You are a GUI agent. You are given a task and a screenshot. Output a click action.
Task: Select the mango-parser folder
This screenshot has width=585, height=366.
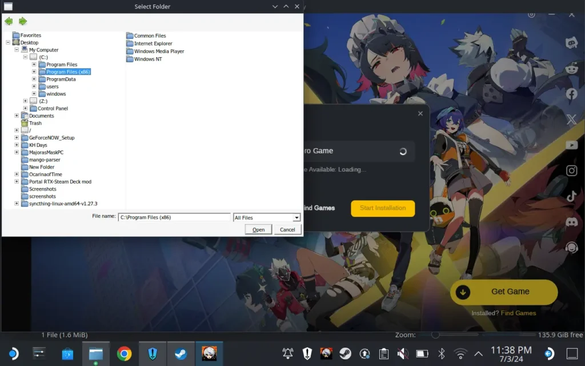pos(45,160)
